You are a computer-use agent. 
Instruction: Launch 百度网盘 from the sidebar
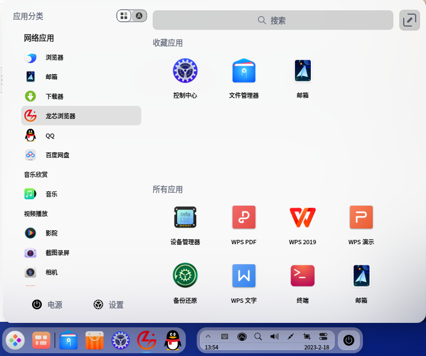81,155
